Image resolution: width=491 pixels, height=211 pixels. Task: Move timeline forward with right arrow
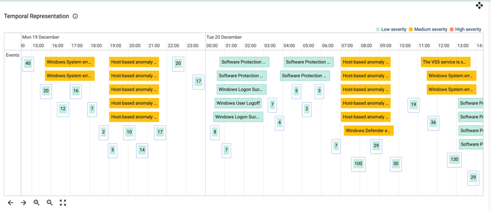click(x=23, y=203)
